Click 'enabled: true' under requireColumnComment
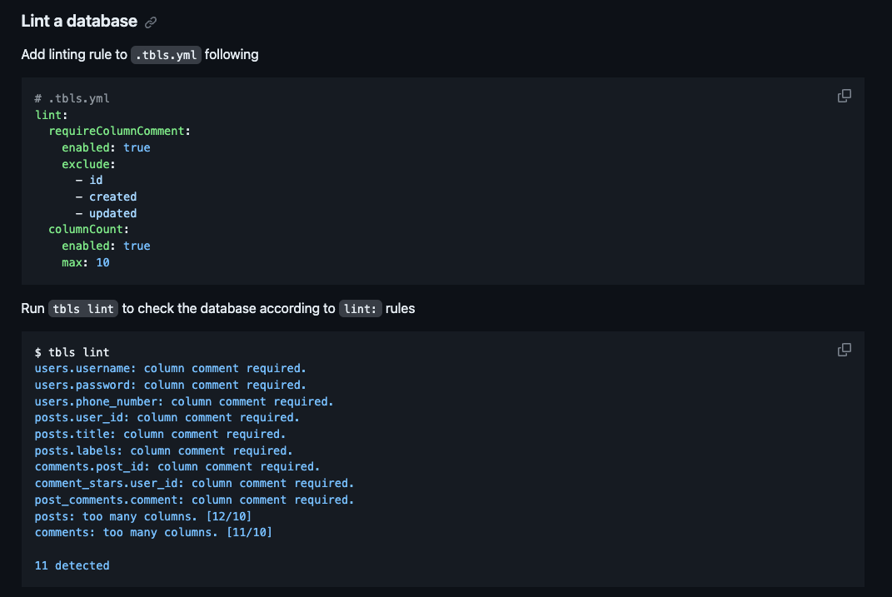This screenshot has width=892, height=597. pyautogui.click(x=107, y=148)
